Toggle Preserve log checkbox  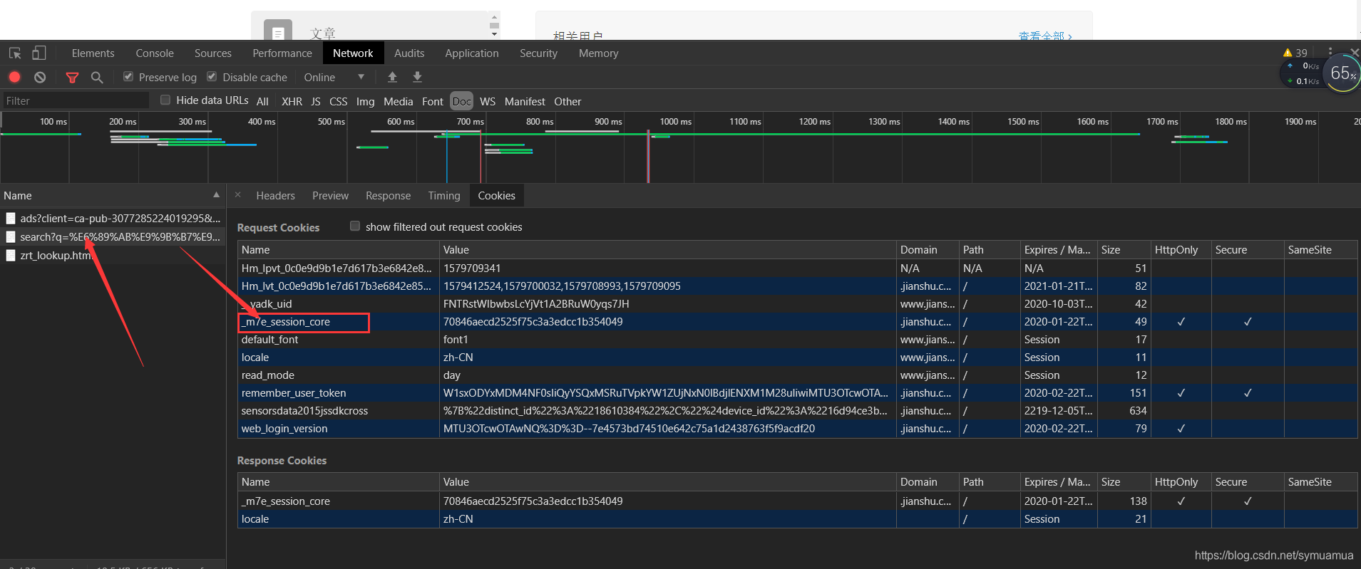tap(128, 77)
